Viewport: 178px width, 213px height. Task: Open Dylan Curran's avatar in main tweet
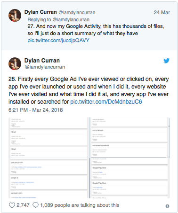pos(15,63)
